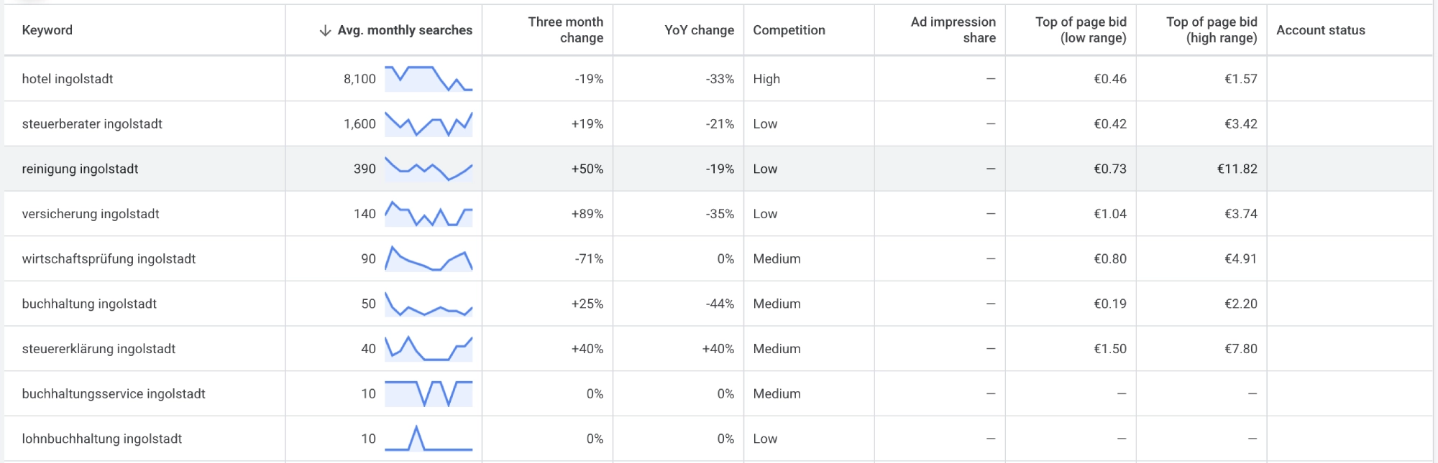Select the lohnbuchhaltung ingolstadt keyword row
Viewport: 1438px width, 463px height.
click(718, 439)
